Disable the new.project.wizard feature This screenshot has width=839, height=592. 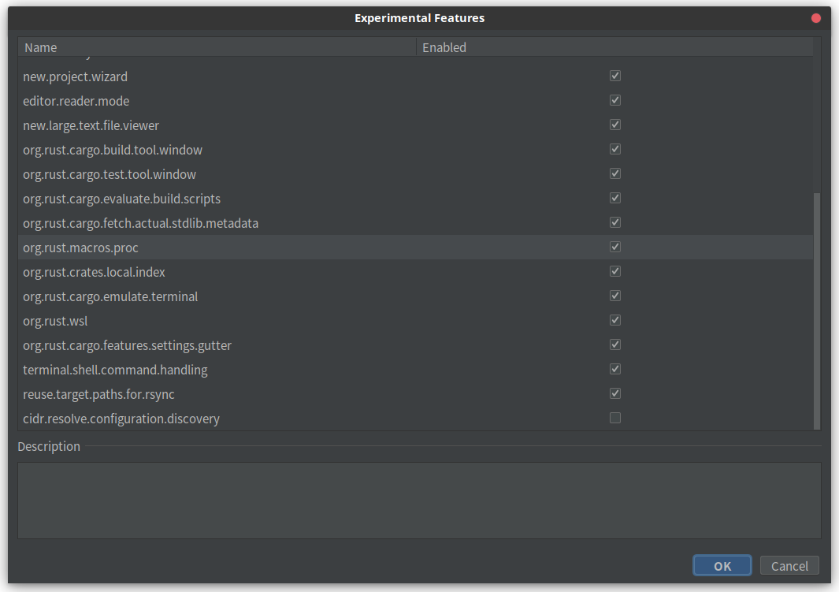coord(614,76)
